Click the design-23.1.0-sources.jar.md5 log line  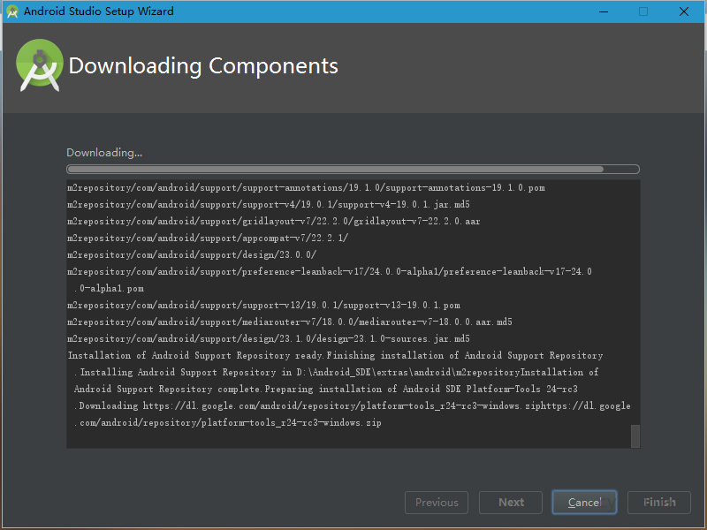[x=269, y=339]
